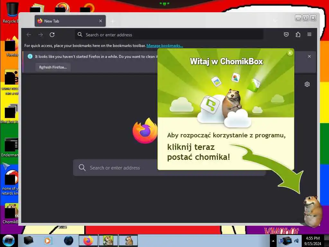Click the black box icon on the taskbar
329x247 pixels.
(x=28, y=241)
